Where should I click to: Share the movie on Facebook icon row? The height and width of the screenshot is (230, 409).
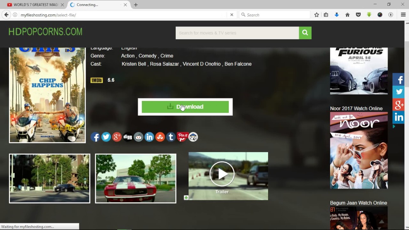tap(95, 137)
